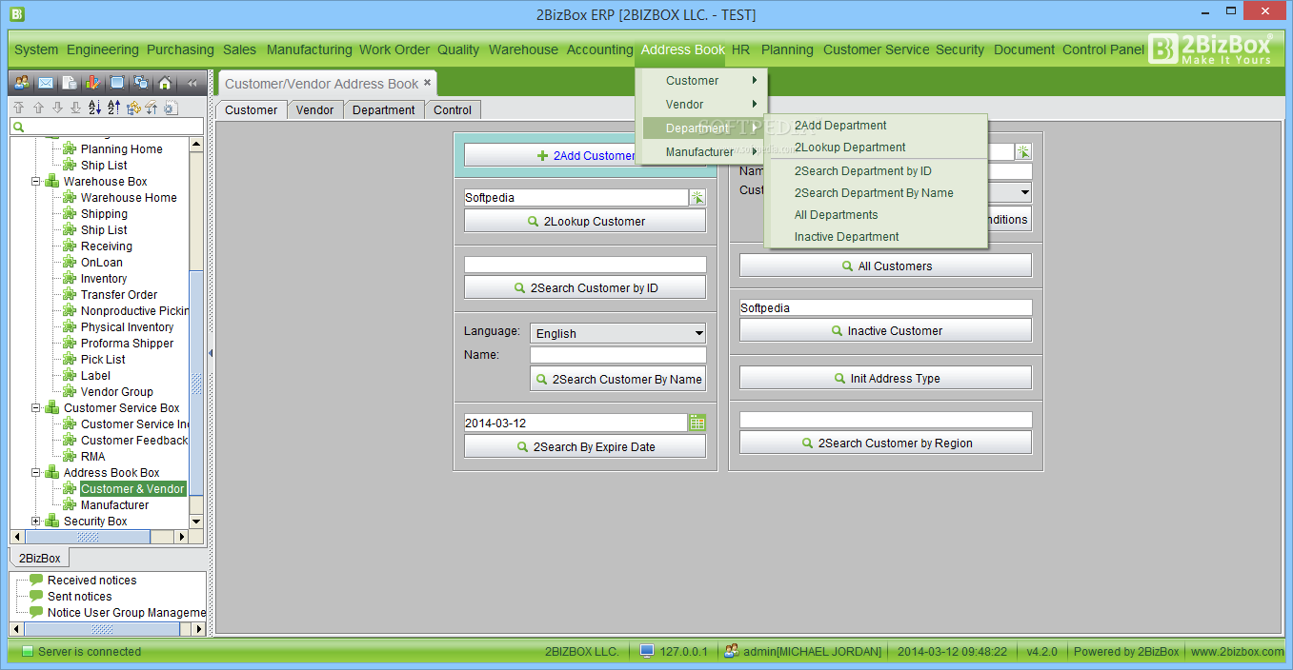Click the 2Search By Expire Date button
Image resolution: width=1293 pixels, height=670 pixels.
[585, 446]
